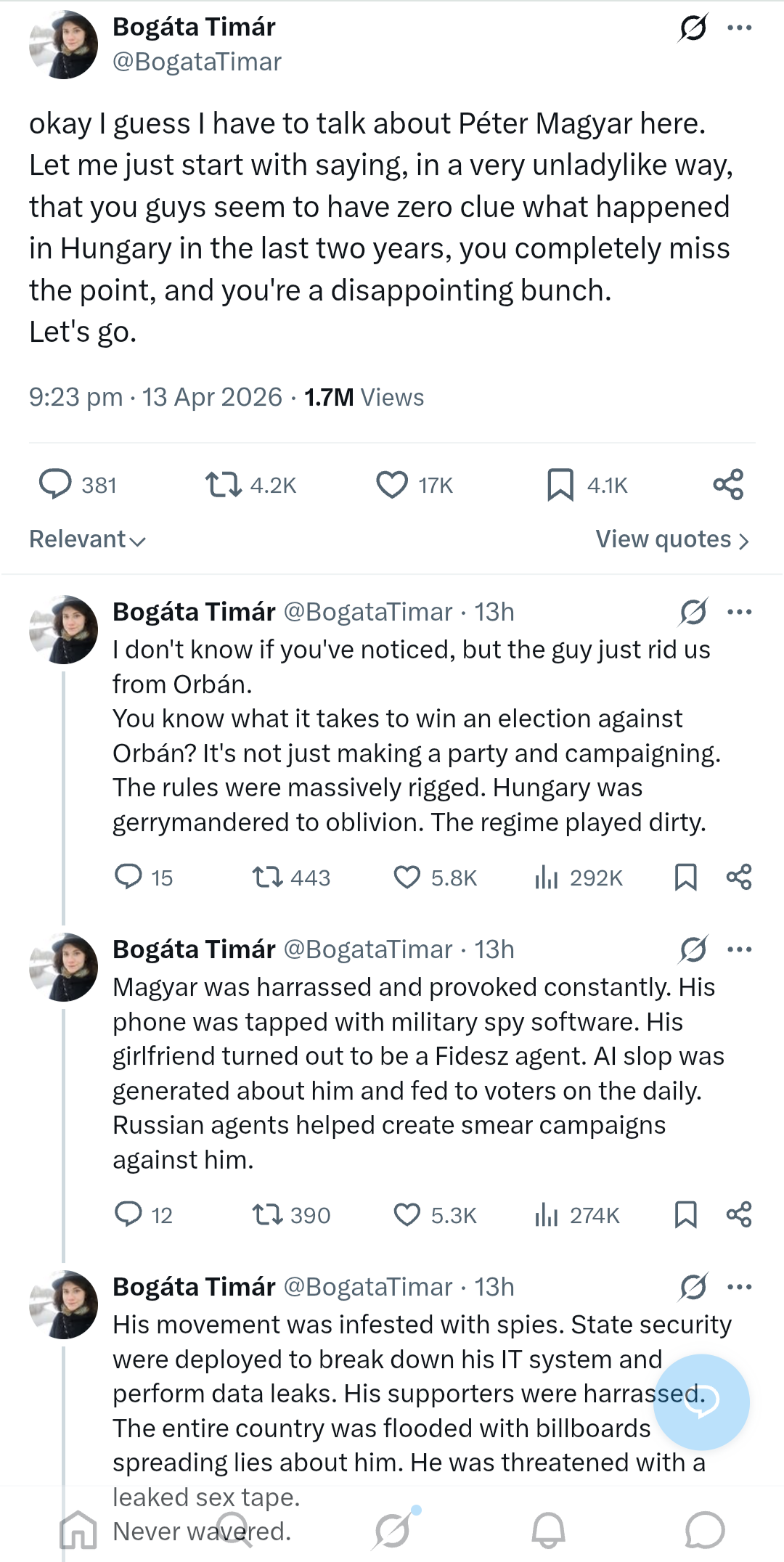The height and width of the screenshot is (1562, 784).
Task: Open replies on the main tweet (381)
Action: [55, 485]
